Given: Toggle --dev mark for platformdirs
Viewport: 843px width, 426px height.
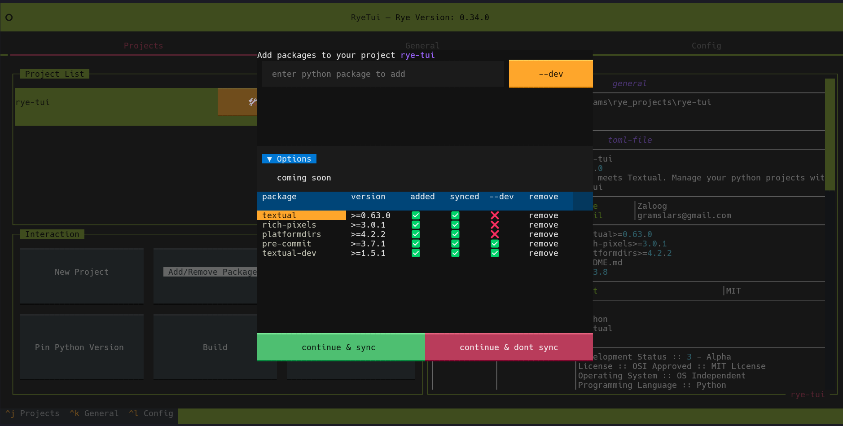Looking at the screenshot, I should coord(495,234).
